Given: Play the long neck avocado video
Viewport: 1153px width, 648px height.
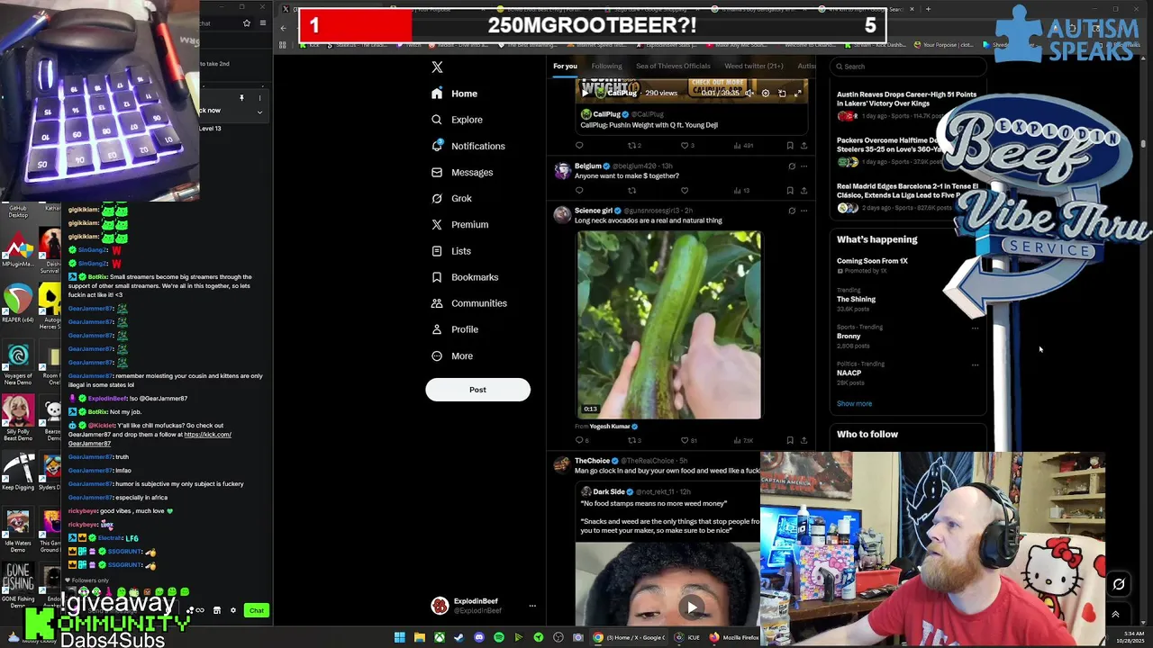Looking at the screenshot, I should [668, 325].
